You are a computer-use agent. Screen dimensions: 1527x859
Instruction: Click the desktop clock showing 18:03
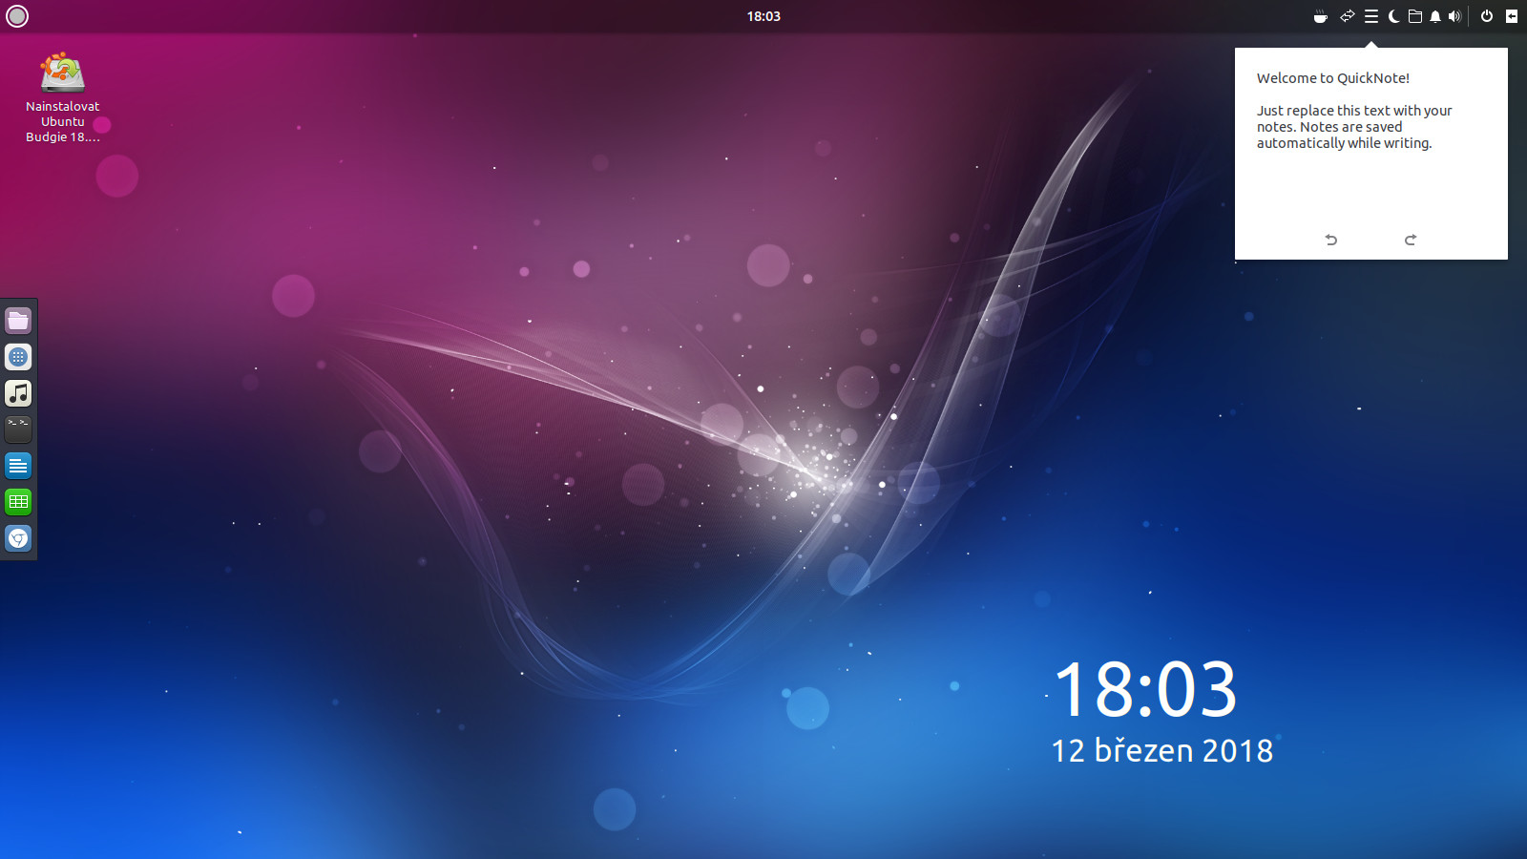pos(1145,689)
